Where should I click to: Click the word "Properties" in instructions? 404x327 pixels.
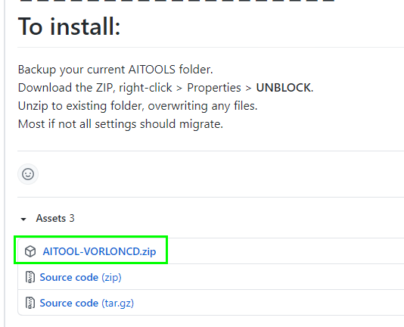coord(214,88)
